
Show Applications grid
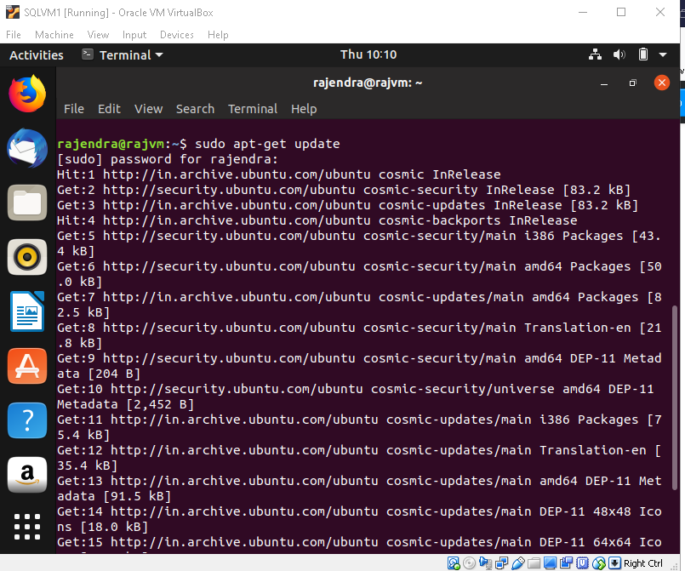(x=27, y=528)
